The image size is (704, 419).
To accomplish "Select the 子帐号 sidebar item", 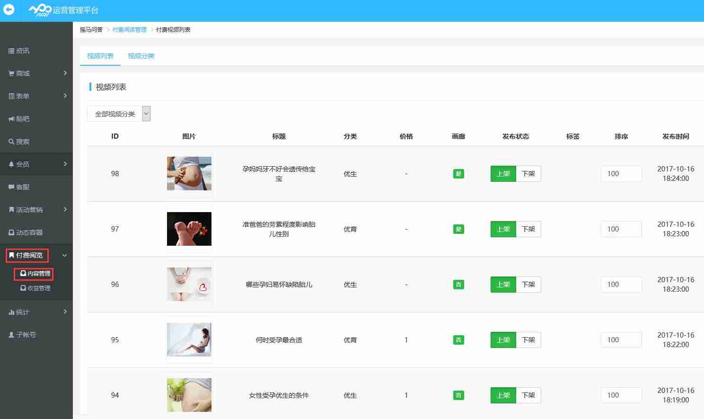I will [x=23, y=334].
